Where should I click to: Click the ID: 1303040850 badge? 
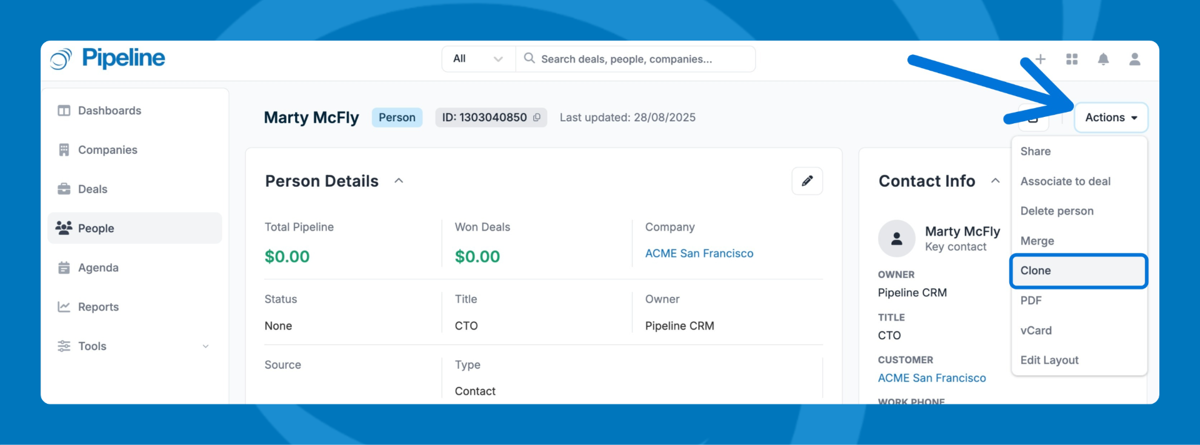[491, 117]
